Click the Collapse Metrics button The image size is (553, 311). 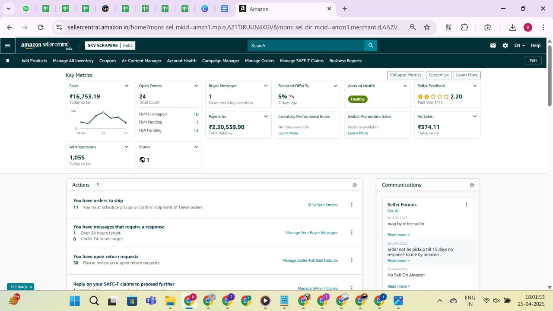pos(405,75)
